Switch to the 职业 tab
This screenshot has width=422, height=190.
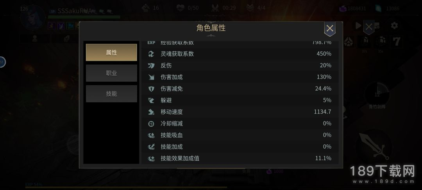[111, 73]
